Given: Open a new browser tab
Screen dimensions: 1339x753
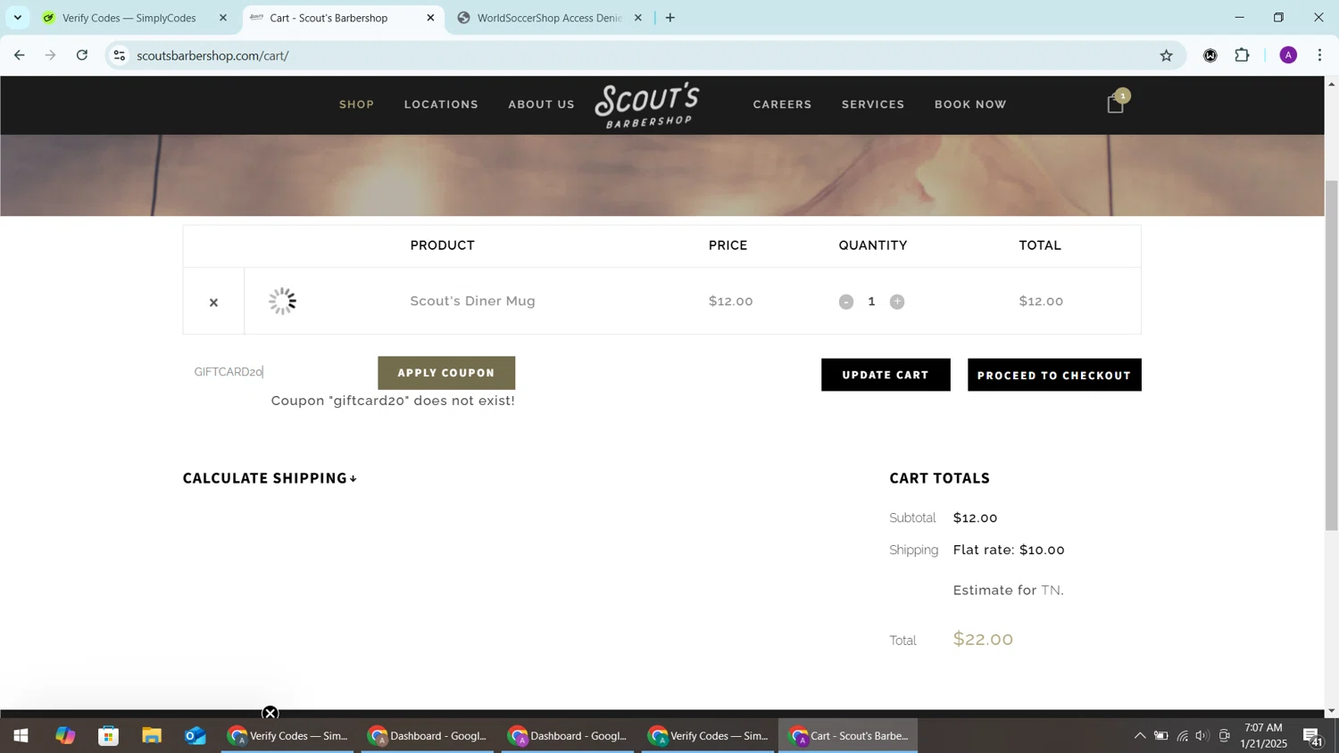Looking at the screenshot, I should tap(670, 18).
